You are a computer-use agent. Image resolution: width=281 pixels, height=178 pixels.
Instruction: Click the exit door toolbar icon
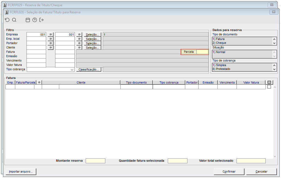(41, 20)
